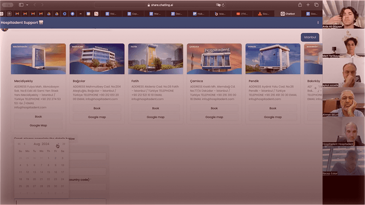Image resolution: width=365 pixels, height=205 pixels.
Task: Click the Pendik clinic photo
Action: [273, 59]
